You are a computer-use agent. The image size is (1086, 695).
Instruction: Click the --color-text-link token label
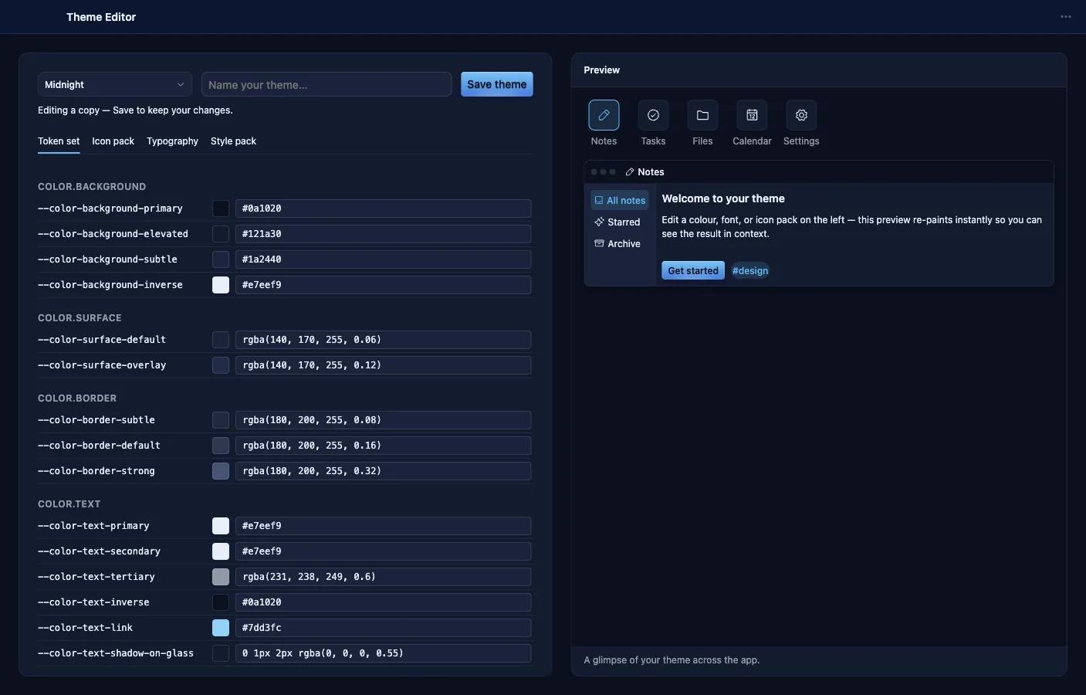click(85, 628)
